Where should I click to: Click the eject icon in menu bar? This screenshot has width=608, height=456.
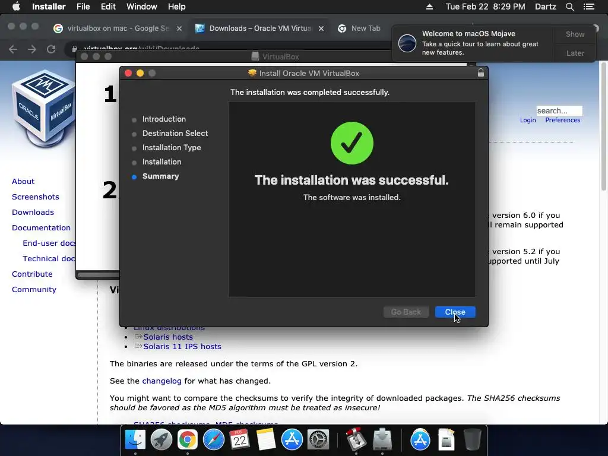(430, 7)
